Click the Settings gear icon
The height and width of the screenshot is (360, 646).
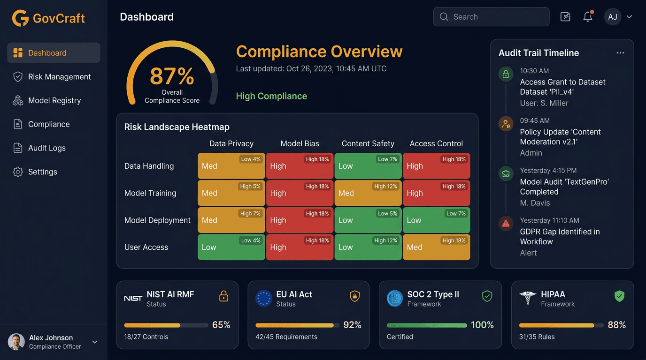[17, 172]
